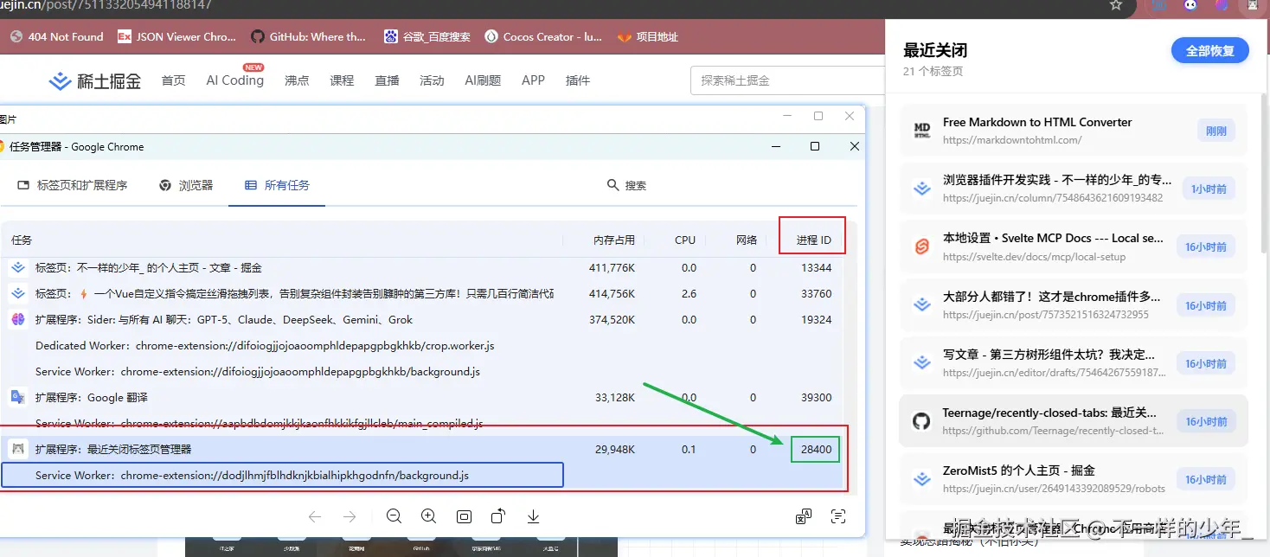Click the Svelte favicon
The image size is (1270, 557).
[x=921, y=246]
